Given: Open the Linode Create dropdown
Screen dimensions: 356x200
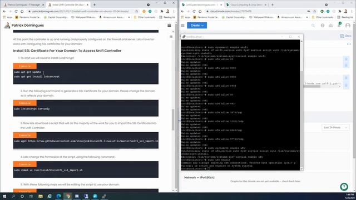Looking at the screenshot, I should 197,26.
